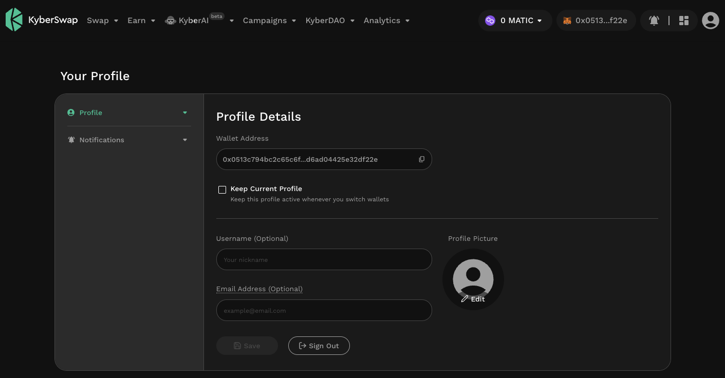Click the MetaMask wallet address button
The image size is (725, 378).
(x=596, y=21)
